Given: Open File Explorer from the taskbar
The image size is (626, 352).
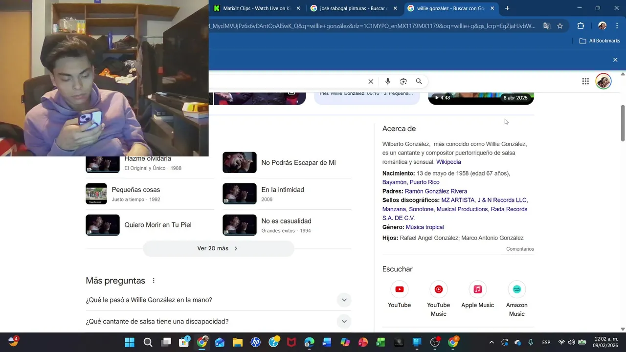Looking at the screenshot, I should (237, 342).
